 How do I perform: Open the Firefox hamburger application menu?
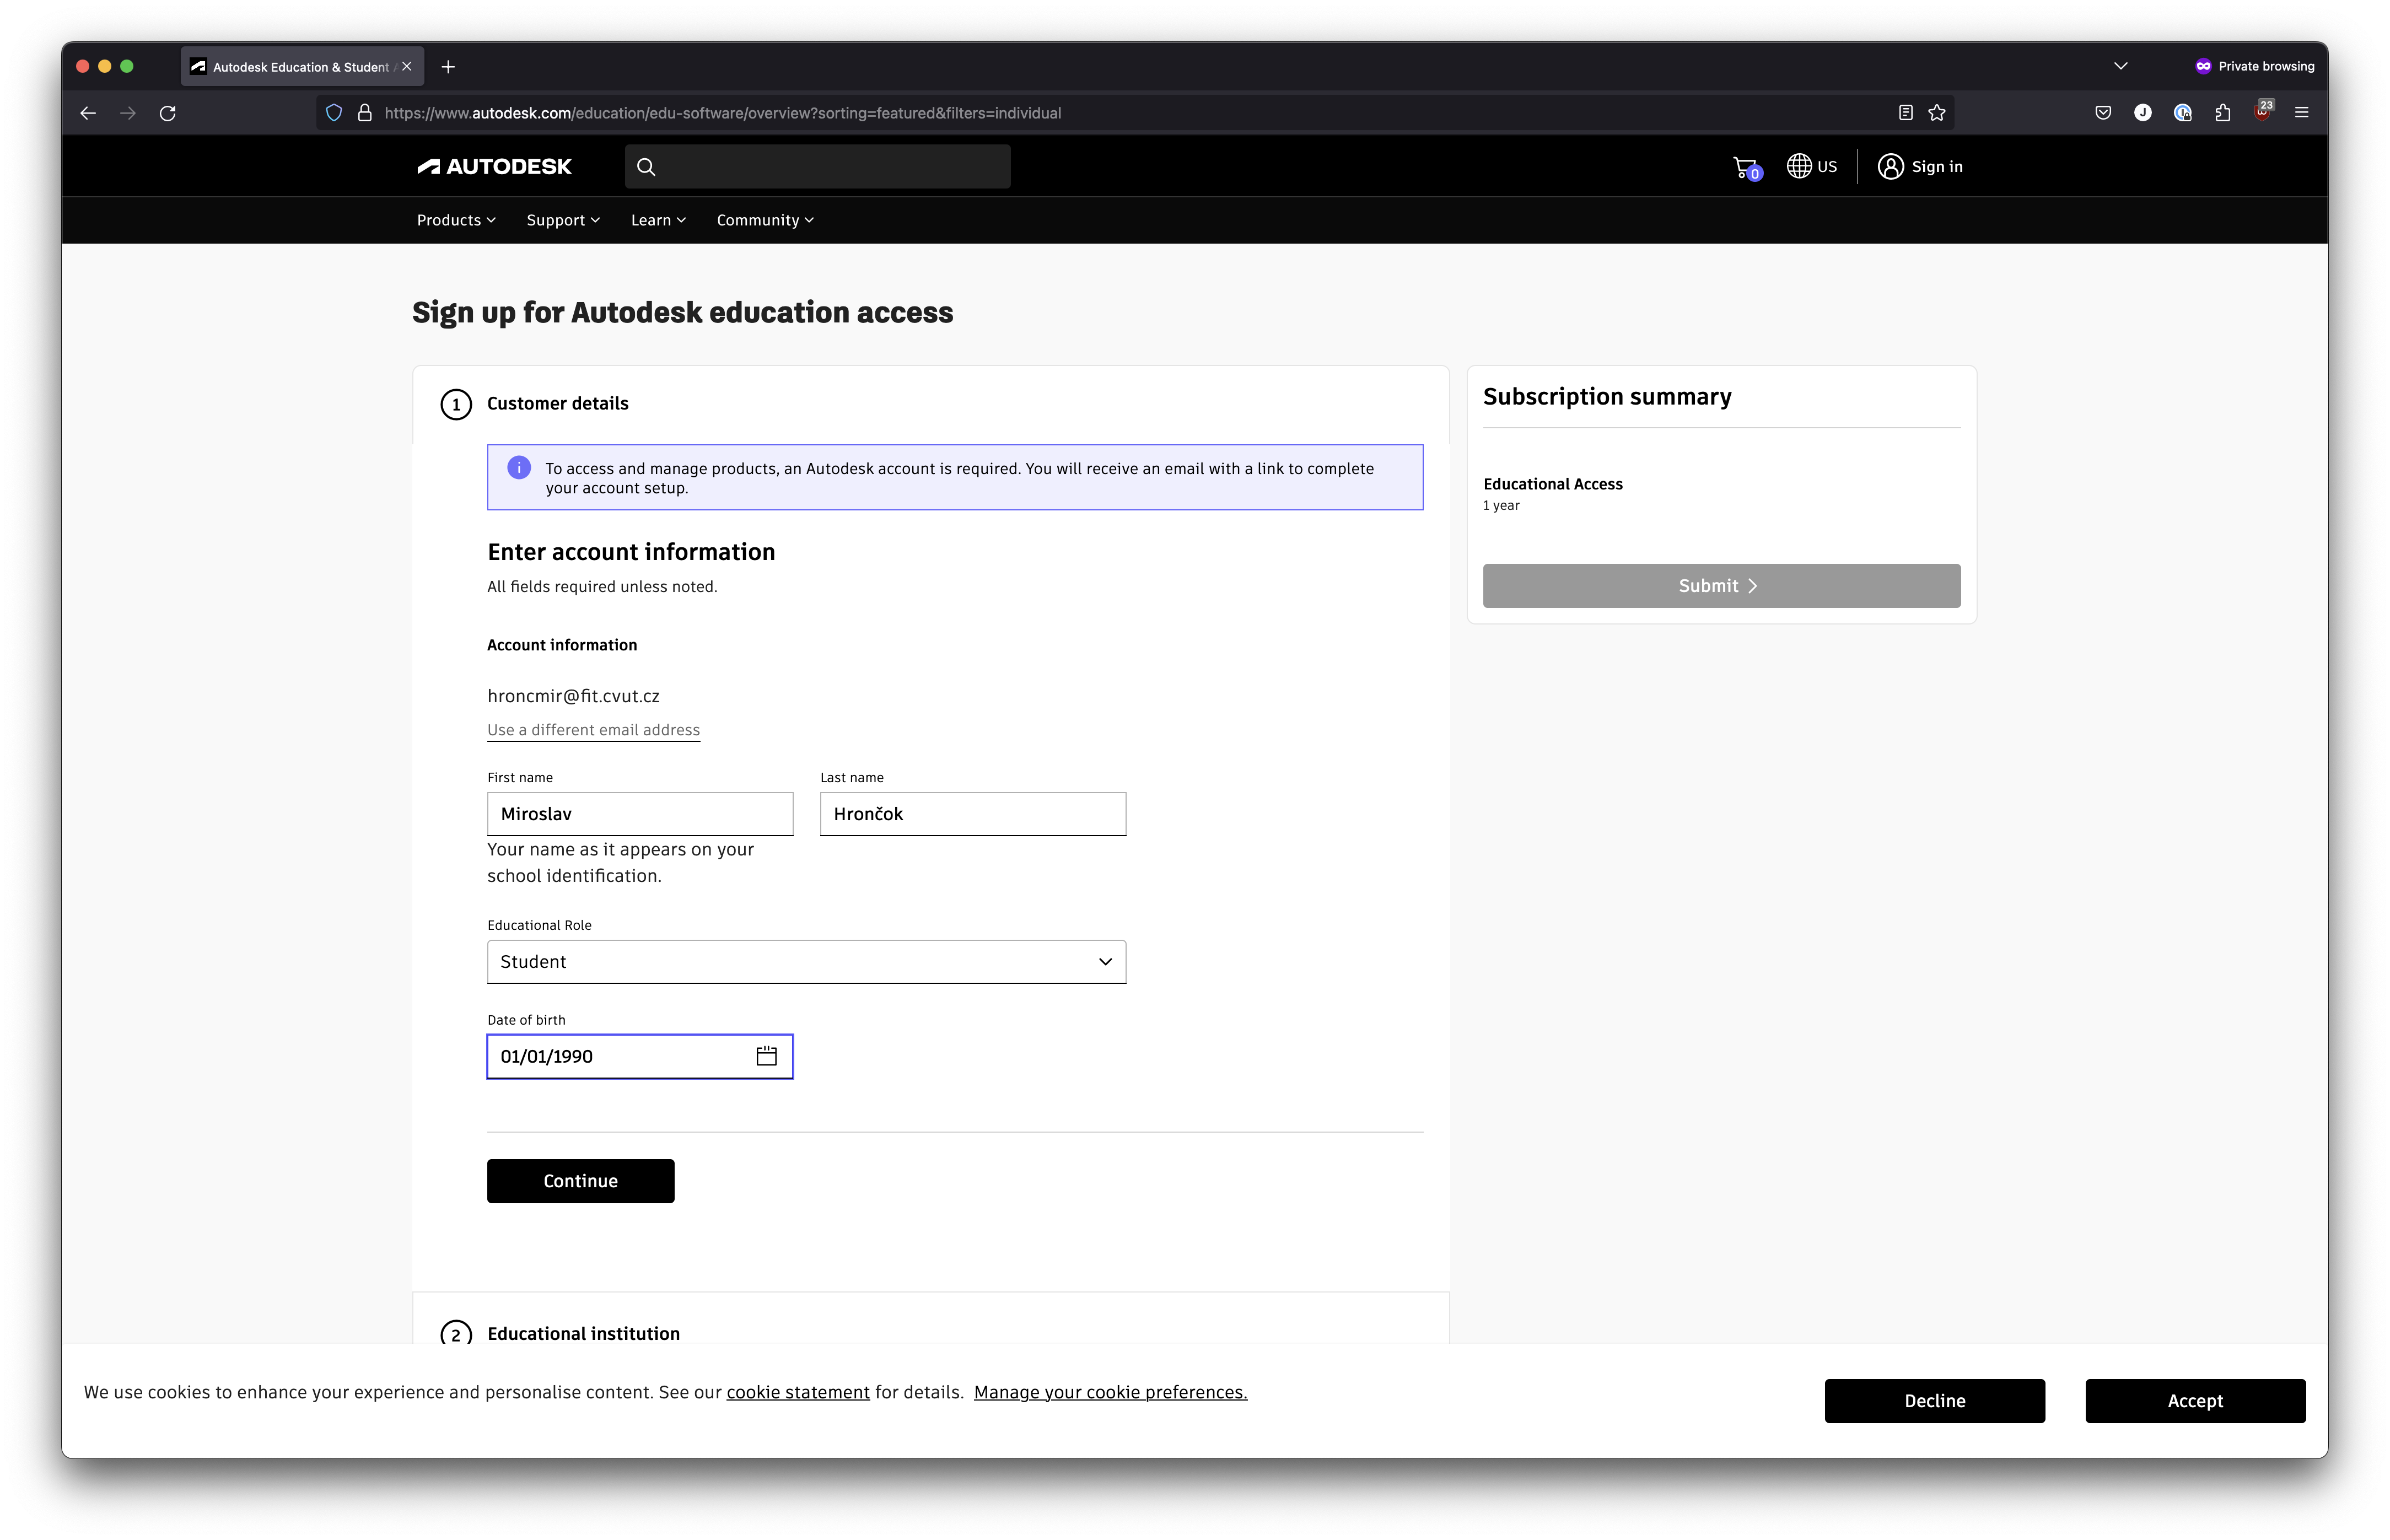2302,113
